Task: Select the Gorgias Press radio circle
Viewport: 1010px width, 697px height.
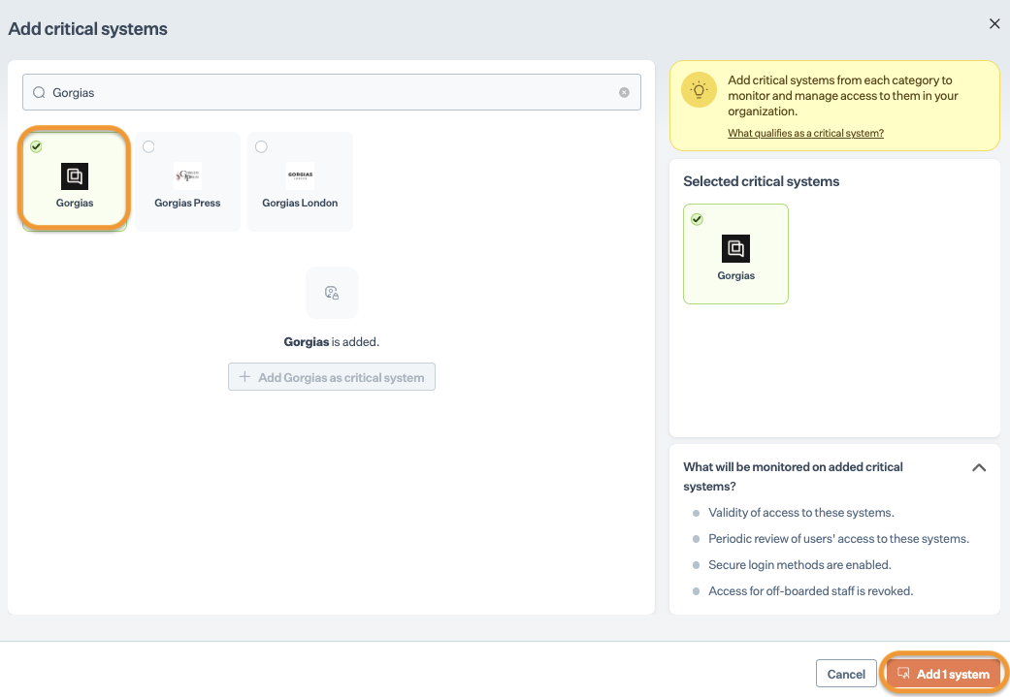Action: tap(148, 146)
